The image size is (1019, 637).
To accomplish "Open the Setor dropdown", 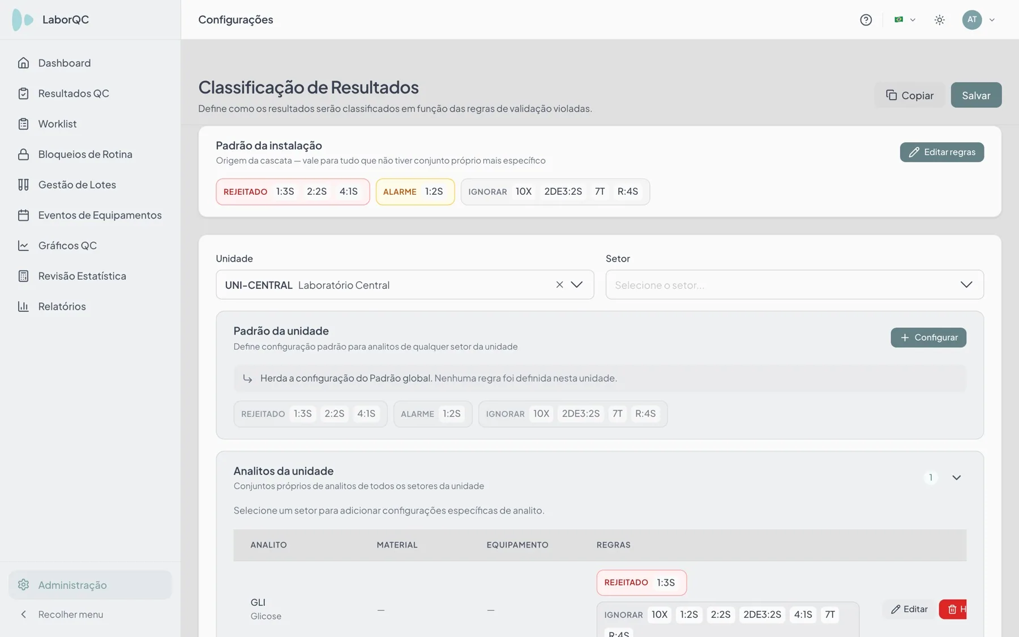I will [794, 285].
